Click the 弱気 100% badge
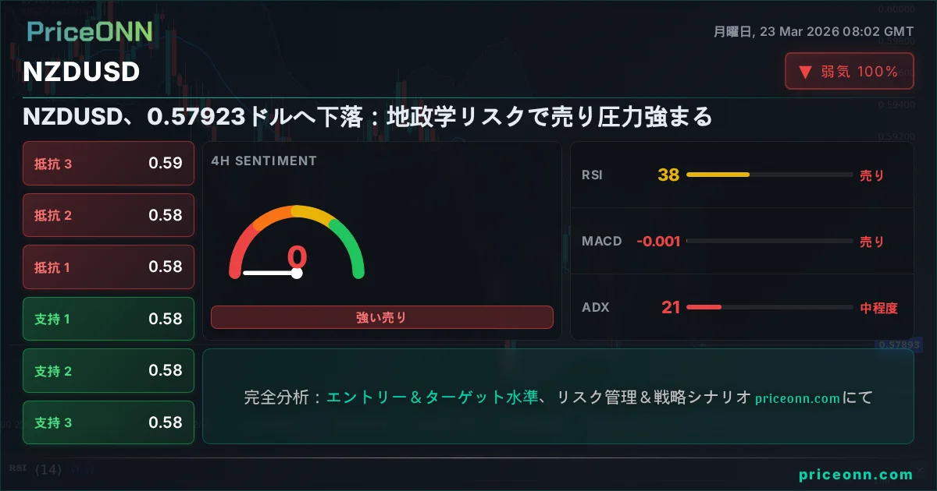This screenshot has width=937, height=491. click(849, 72)
